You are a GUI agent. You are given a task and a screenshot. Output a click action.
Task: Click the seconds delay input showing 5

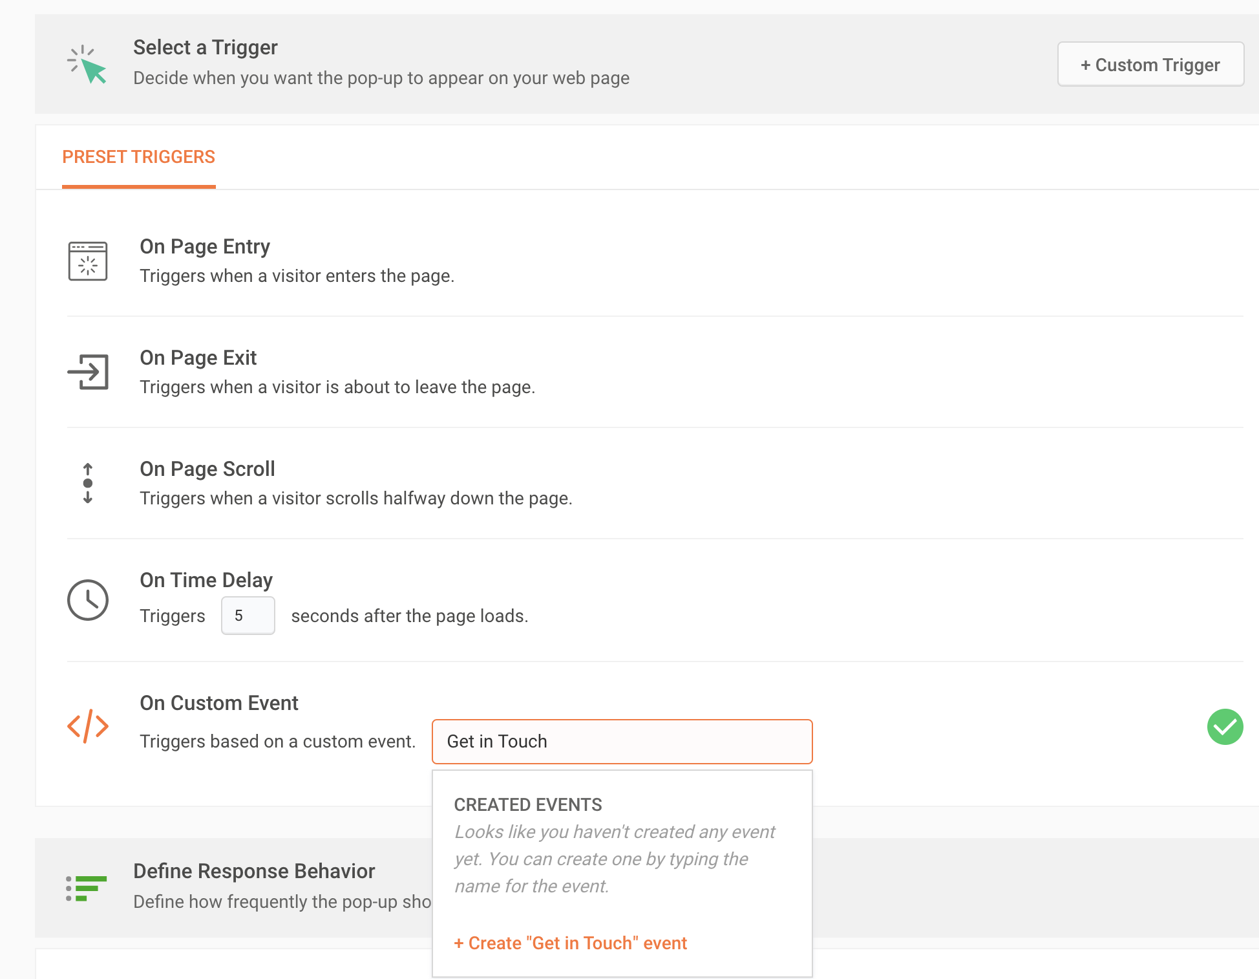tap(248, 616)
